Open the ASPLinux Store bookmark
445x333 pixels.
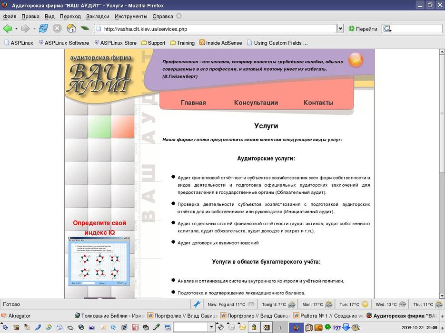point(115,43)
